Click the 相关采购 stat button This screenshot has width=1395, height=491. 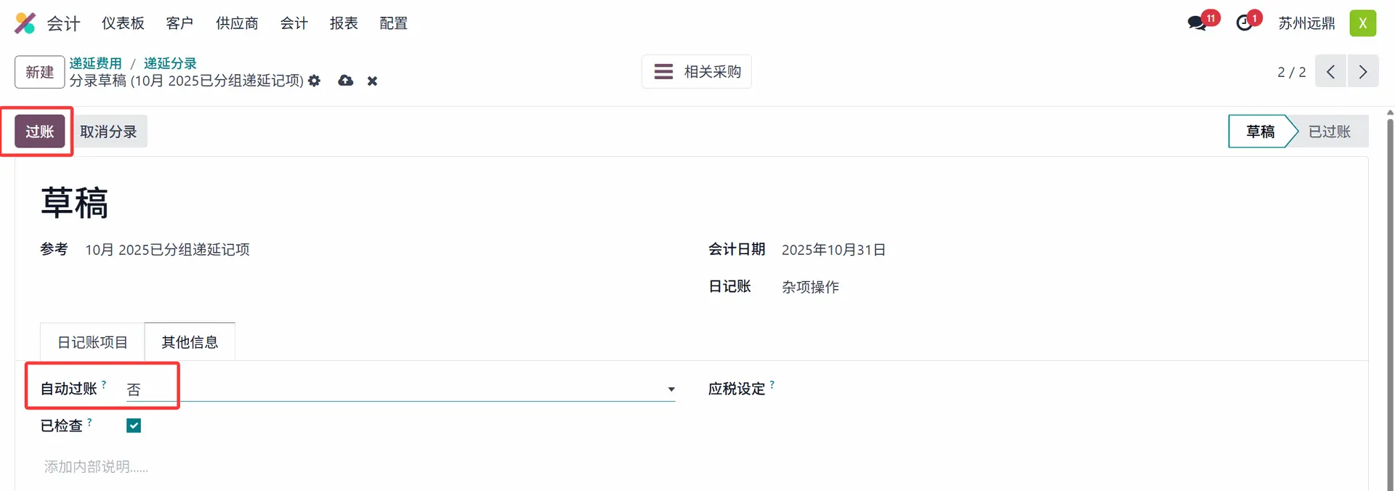697,72
